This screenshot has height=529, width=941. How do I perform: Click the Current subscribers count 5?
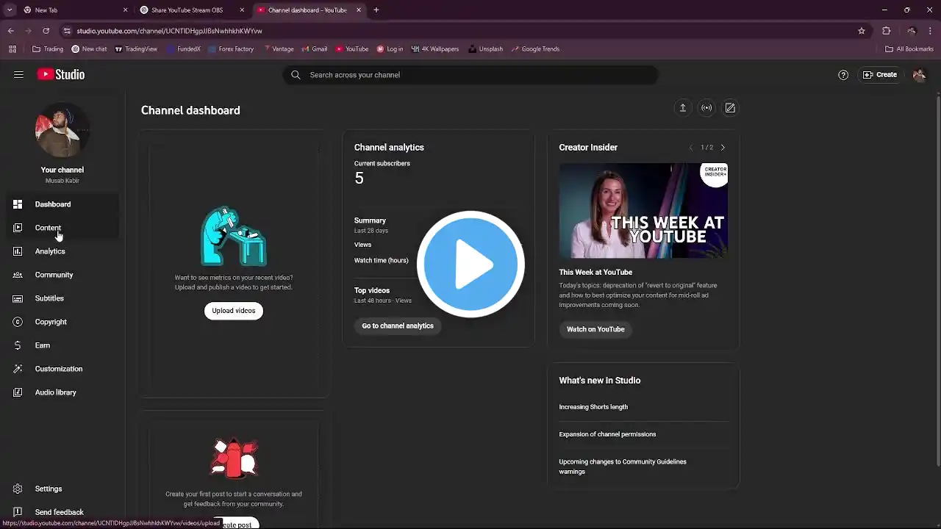(359, 178)
